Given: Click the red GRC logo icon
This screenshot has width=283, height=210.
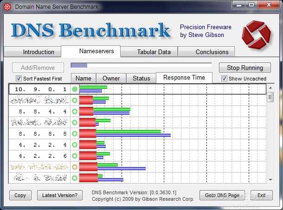Looking at the screenshot, I should coord(256,35).
